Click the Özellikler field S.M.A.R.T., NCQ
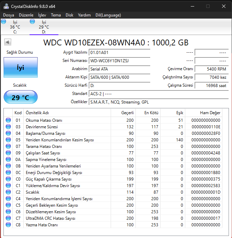 pos(159,102)
